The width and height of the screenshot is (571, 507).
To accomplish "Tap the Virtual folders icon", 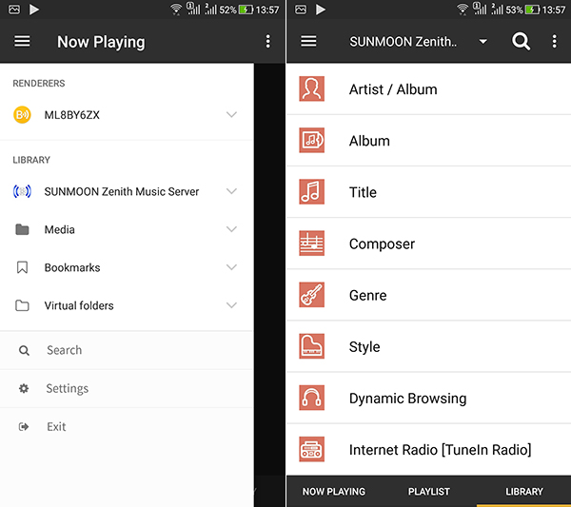I will (22, 305).
